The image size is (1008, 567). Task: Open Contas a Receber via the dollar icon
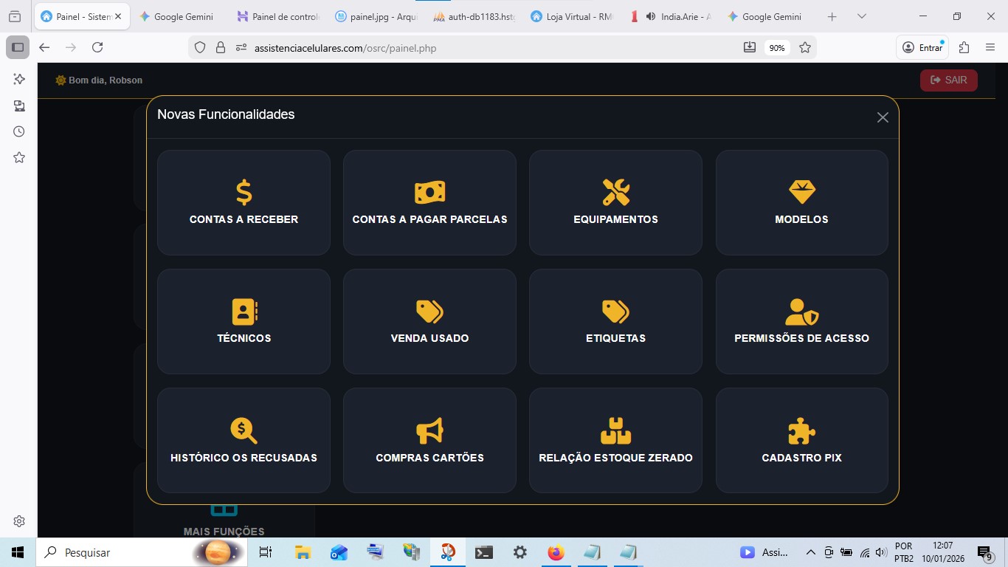[244, 191]
